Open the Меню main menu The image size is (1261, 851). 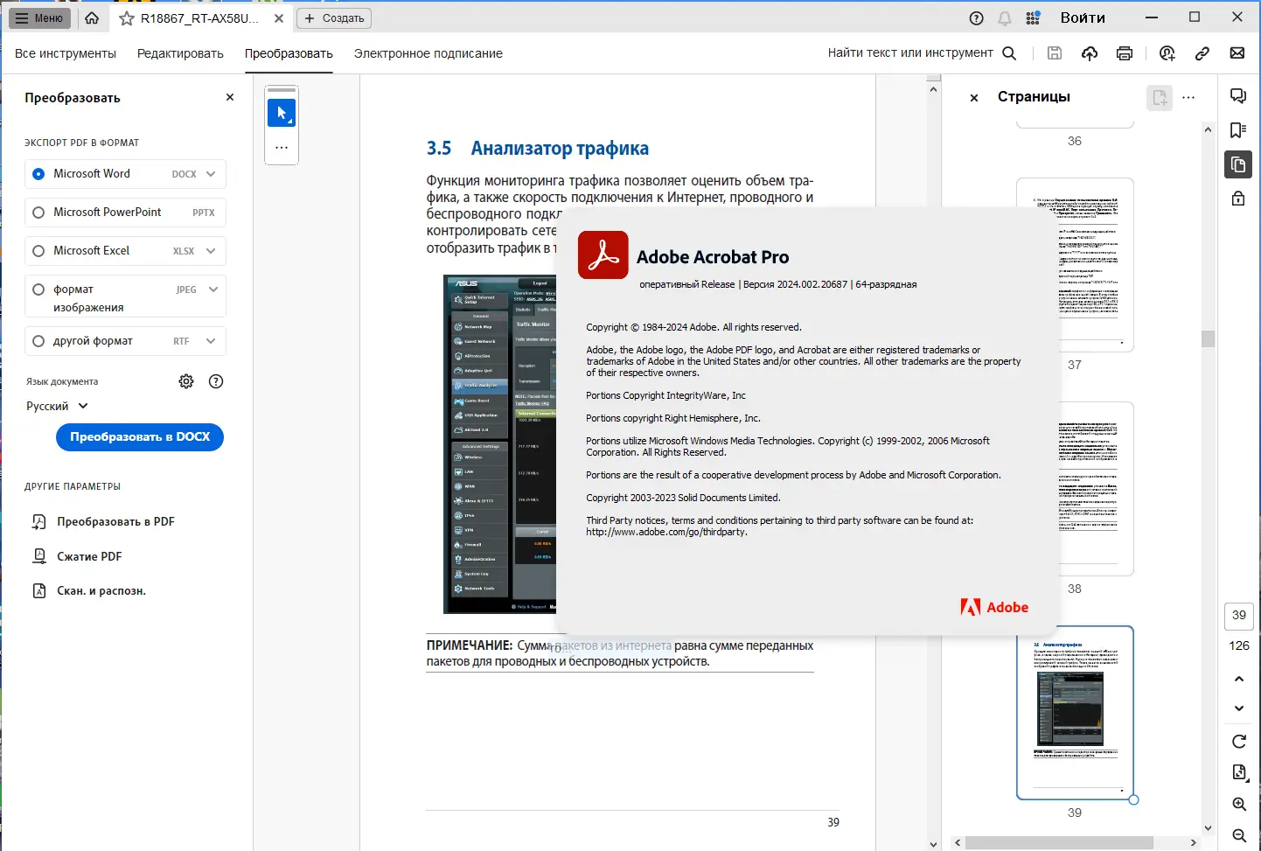tap(39, 17)
